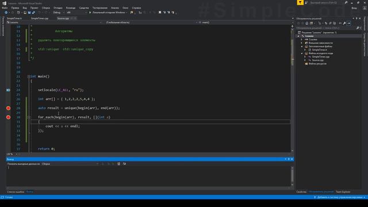Expand the Ссылки tree node
The image size is (368, 207).
point(302,40)
